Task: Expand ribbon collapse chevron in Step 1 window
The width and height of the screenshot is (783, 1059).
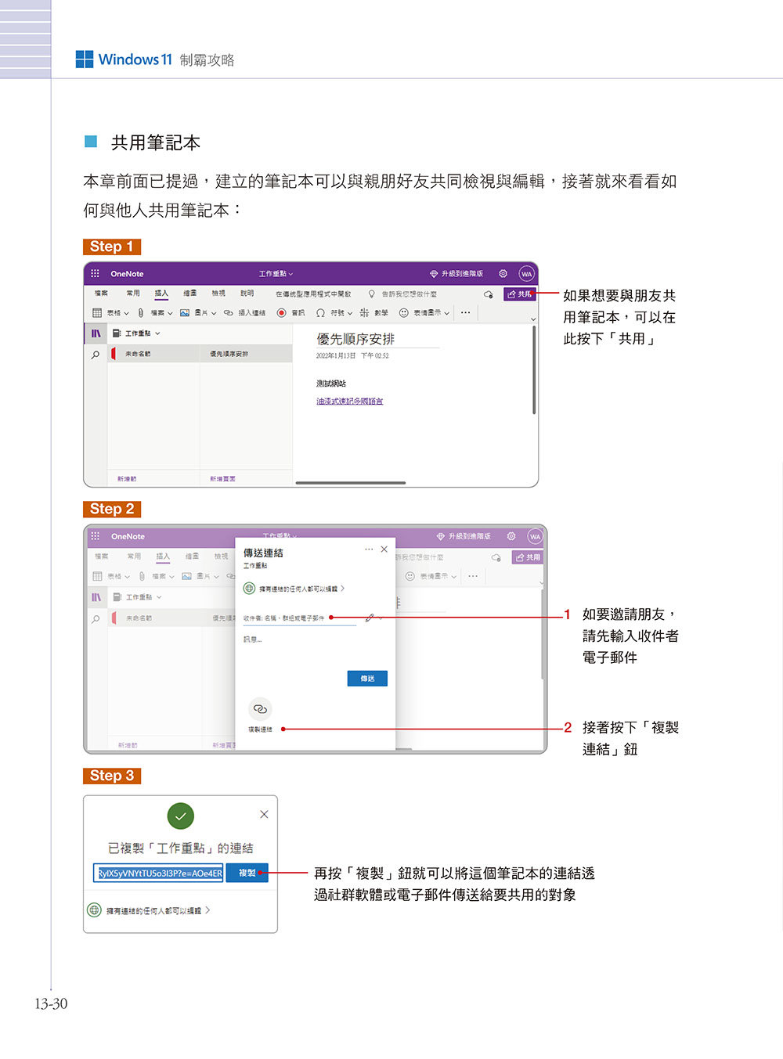Action: [533, 319]
